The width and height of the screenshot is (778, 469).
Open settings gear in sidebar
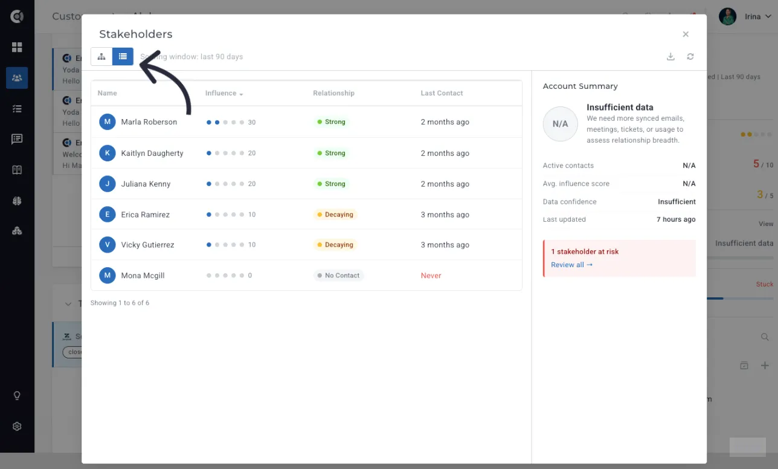[17, 426]
